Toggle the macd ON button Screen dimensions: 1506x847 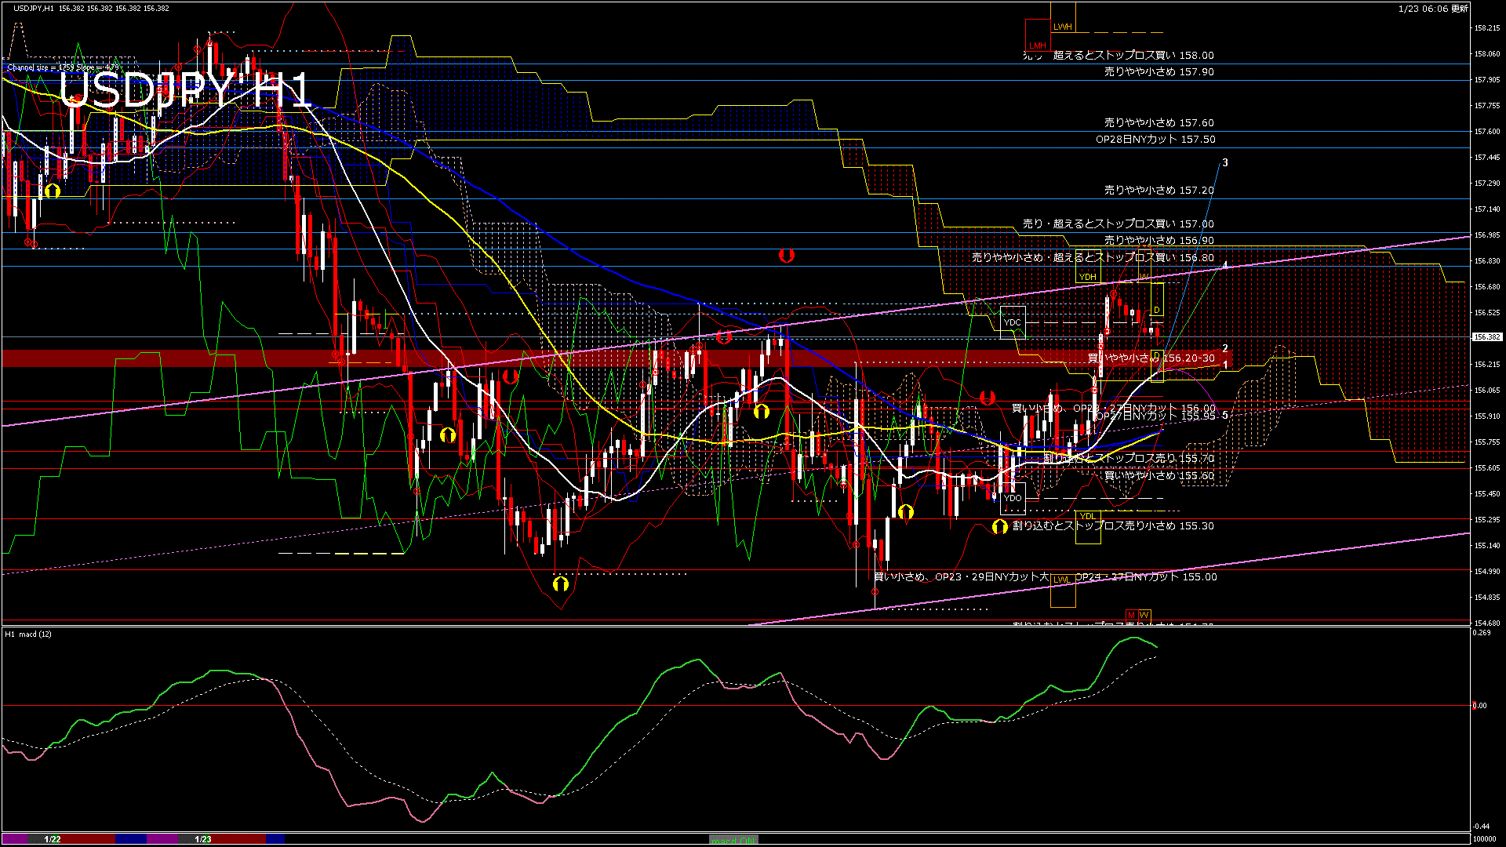pyautogui.click(x=733, y=840)
